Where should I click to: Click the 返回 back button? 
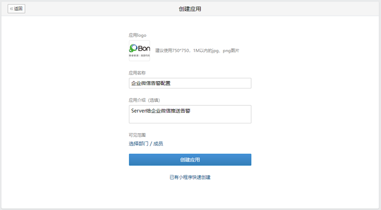[x=17, y=9]
